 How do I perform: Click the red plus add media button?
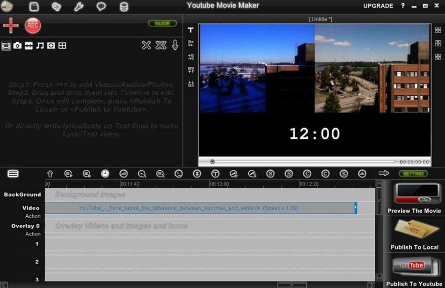click(x=11, y=26)
